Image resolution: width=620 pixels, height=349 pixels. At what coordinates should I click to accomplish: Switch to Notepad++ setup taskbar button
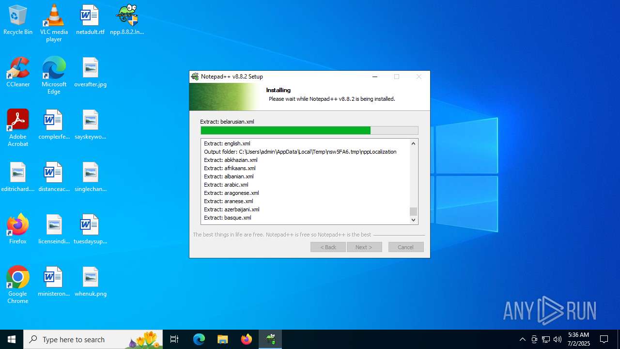270,339
